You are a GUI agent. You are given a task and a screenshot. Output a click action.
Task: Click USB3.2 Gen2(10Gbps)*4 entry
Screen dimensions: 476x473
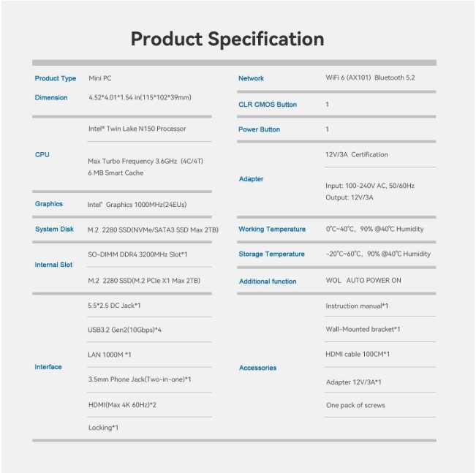(x=124, y=330)
